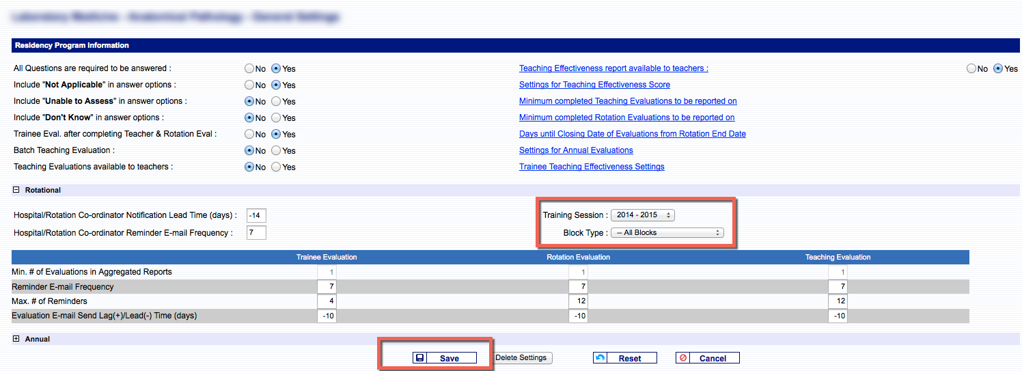Select Yes for Include "Unable to Assess"
This screenshot has height=371, width=1022.
276,102
